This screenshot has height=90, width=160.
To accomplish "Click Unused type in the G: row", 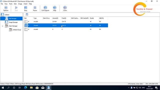I will (x=36, y=29).
